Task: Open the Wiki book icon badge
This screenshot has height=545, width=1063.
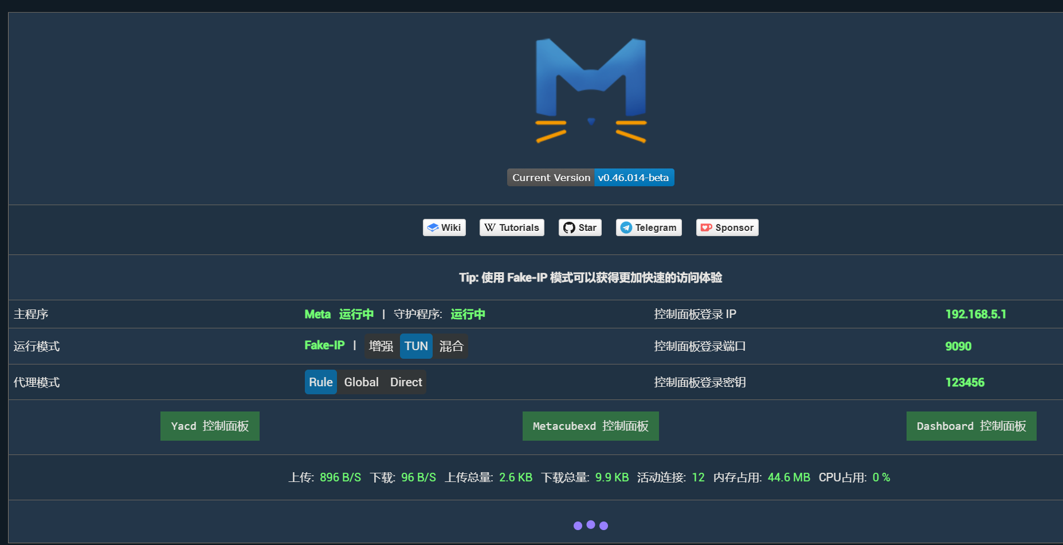Action: click(x=444, y=228)
